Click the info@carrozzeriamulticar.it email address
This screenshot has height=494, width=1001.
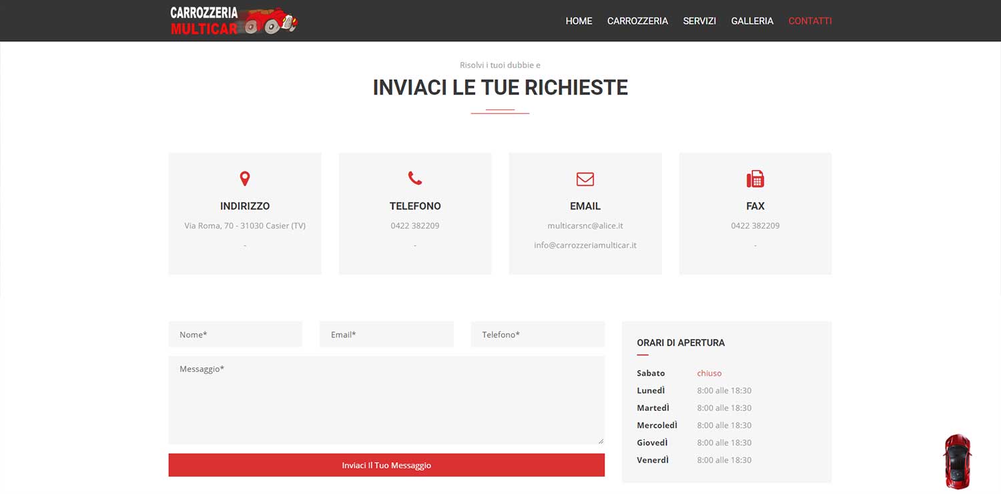coord(585,245)
